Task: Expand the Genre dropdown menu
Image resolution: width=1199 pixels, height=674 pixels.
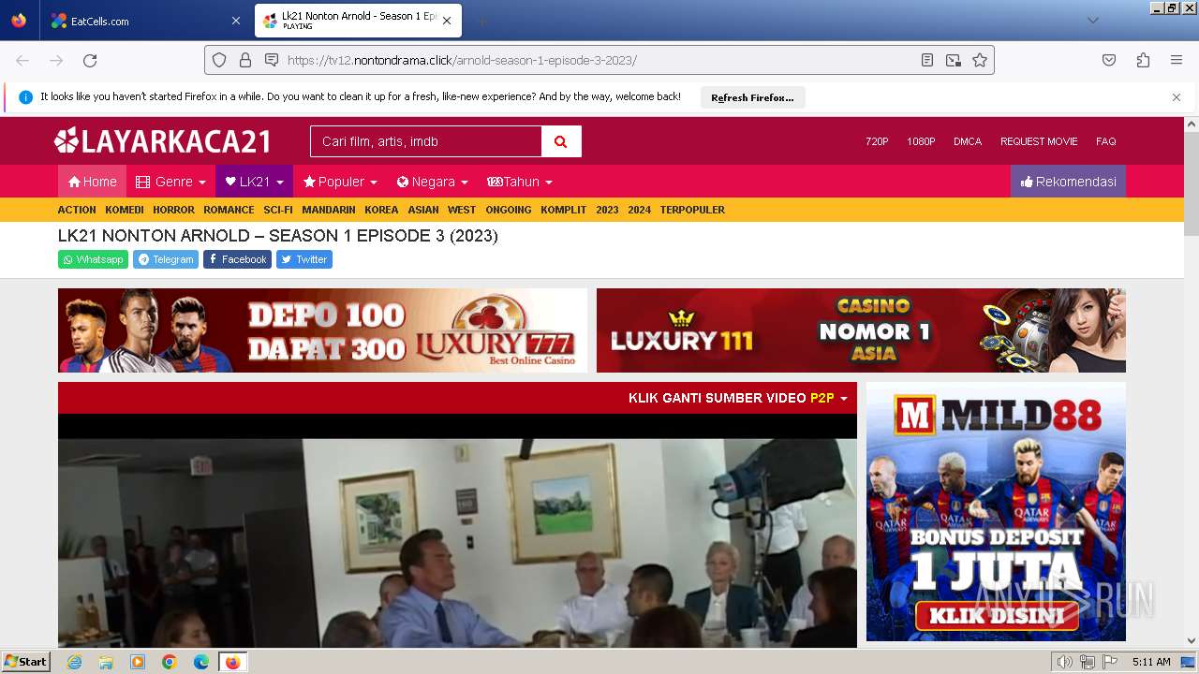Action: pos(170,182)
